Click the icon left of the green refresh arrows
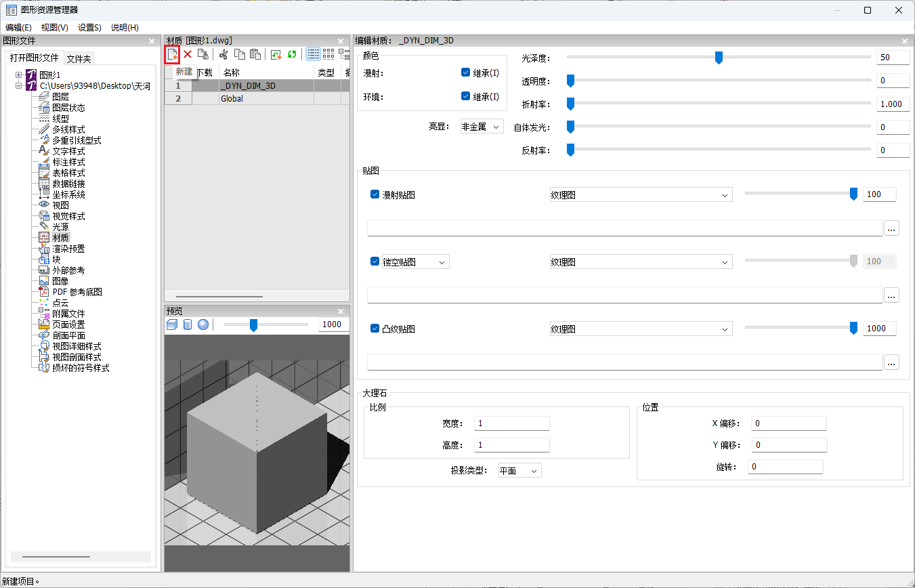The image size is (915, 588). pyautogui.click(x=276, y=54)
